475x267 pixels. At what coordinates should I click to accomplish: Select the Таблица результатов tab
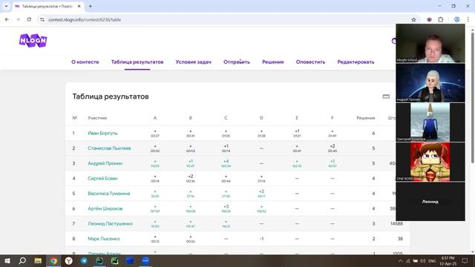(137, 62)
